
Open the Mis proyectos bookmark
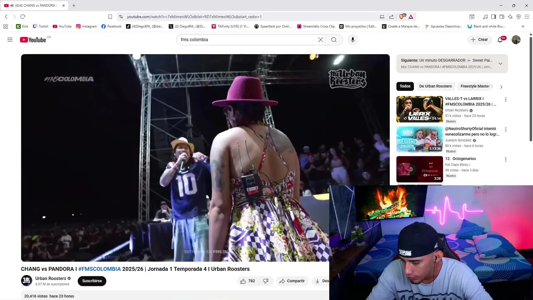pos(358,26)
